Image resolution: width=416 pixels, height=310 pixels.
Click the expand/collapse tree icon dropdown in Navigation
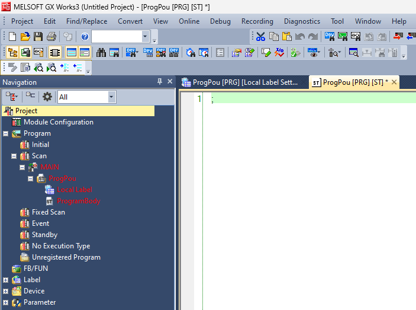click(12, 97)
